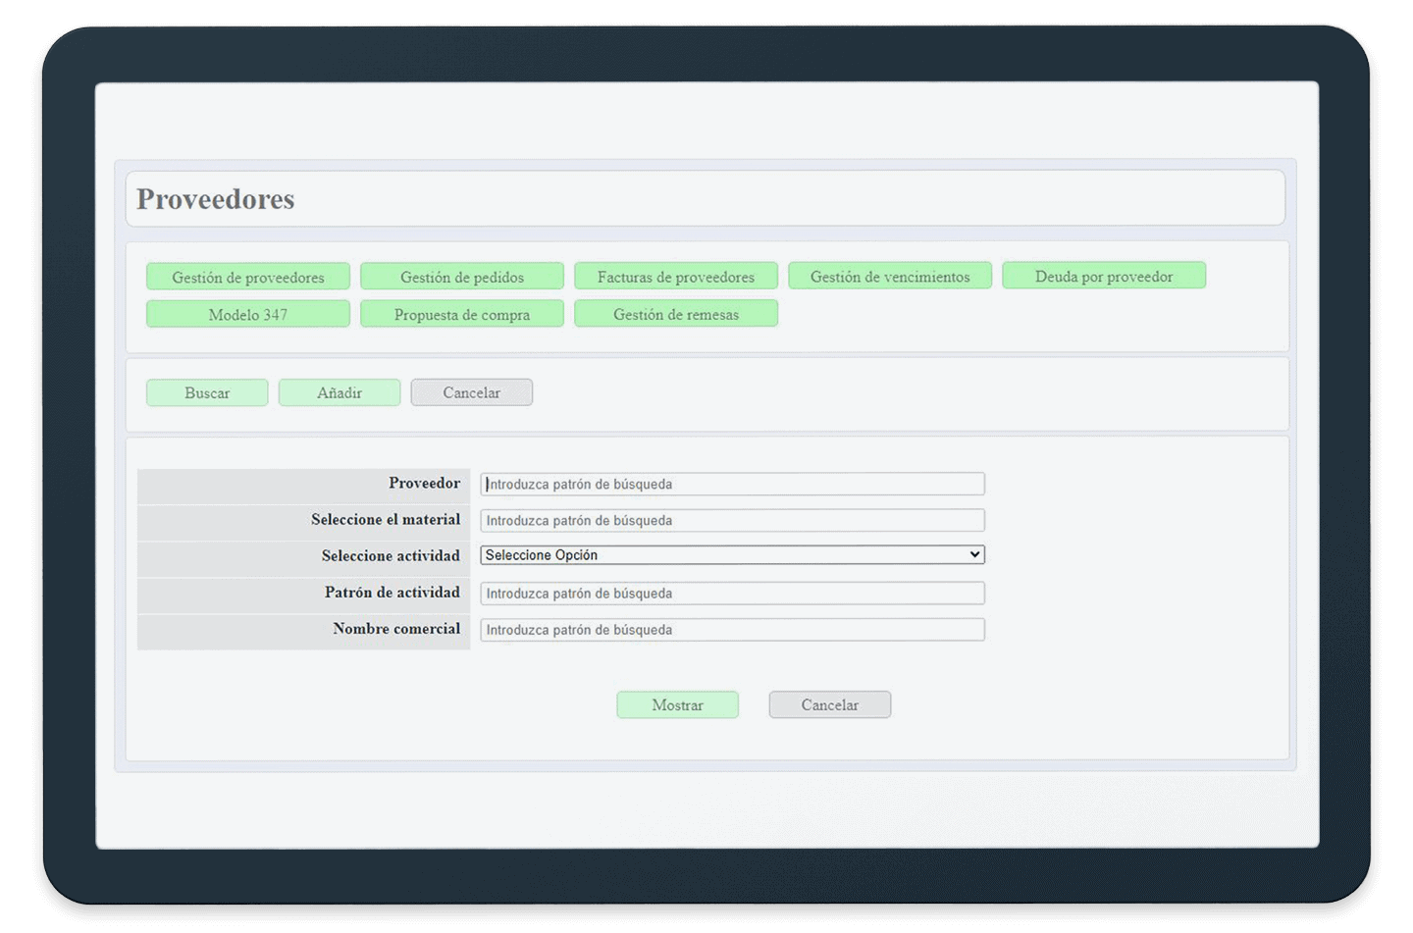
Task: Open the Gestión de proveedores section
Action: 248,277
